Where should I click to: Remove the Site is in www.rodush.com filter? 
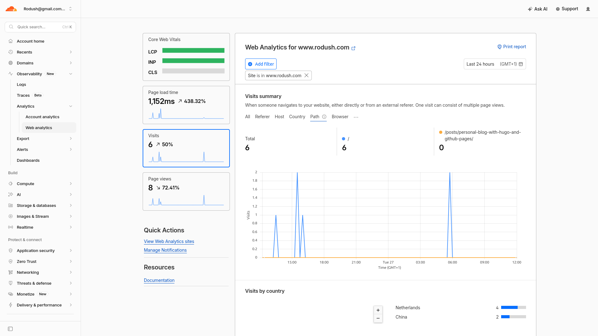point(306,76)
